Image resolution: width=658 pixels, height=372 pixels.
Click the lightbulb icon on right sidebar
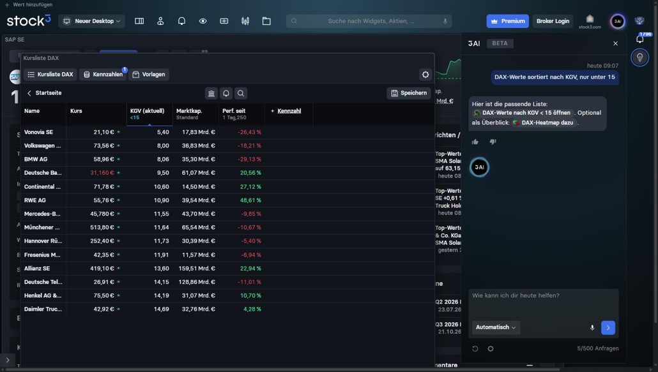point(640,57)
